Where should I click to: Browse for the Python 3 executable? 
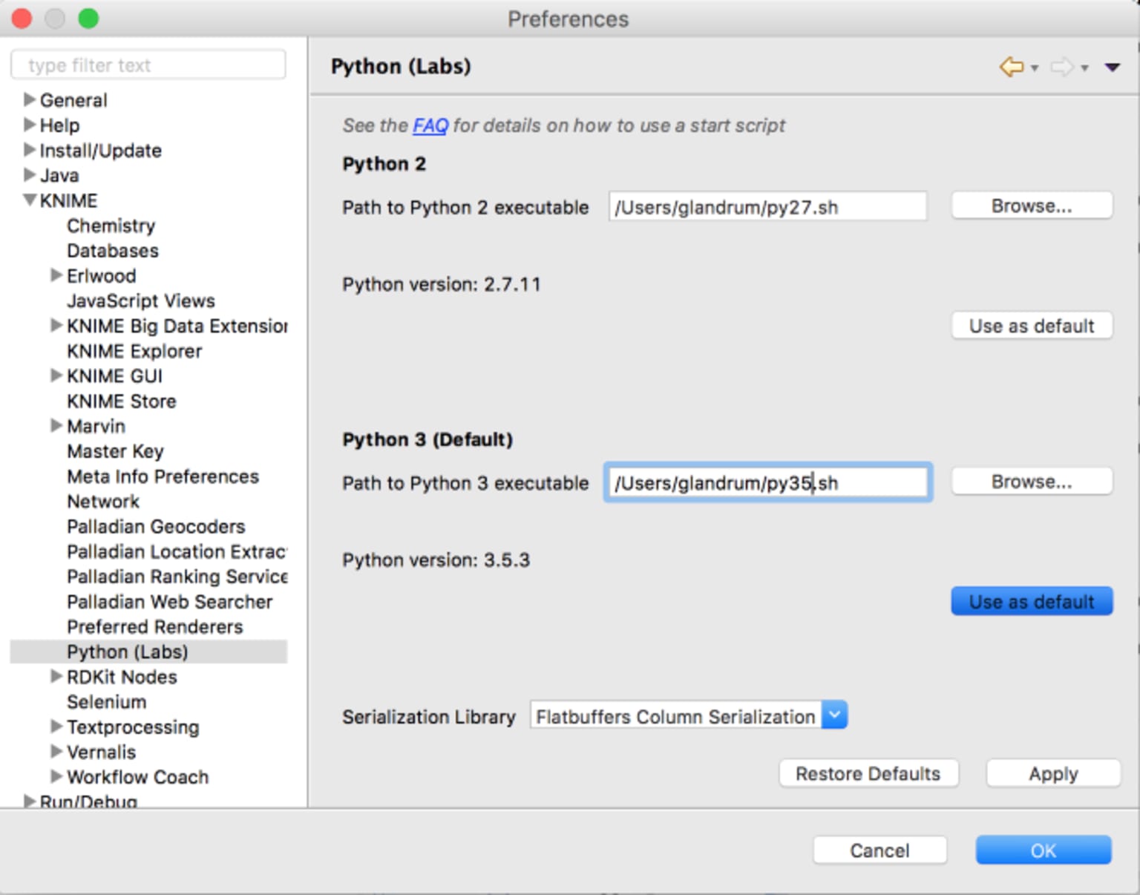click(x=1032, y=482)
